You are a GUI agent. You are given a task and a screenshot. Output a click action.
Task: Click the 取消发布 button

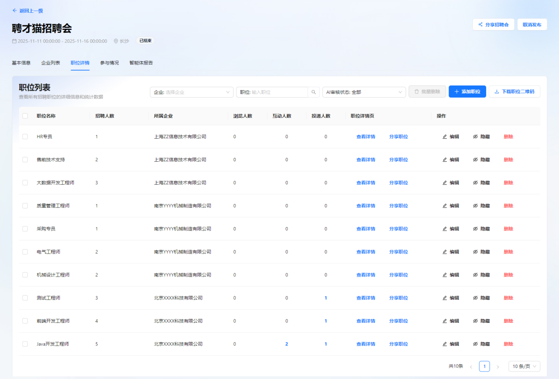click(532, 25)
